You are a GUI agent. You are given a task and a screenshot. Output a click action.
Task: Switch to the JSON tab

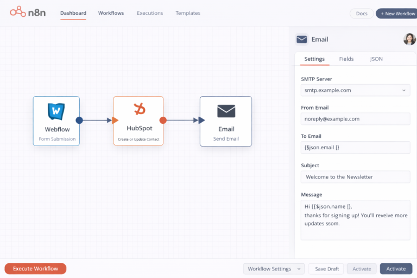[x=376, y=59]
